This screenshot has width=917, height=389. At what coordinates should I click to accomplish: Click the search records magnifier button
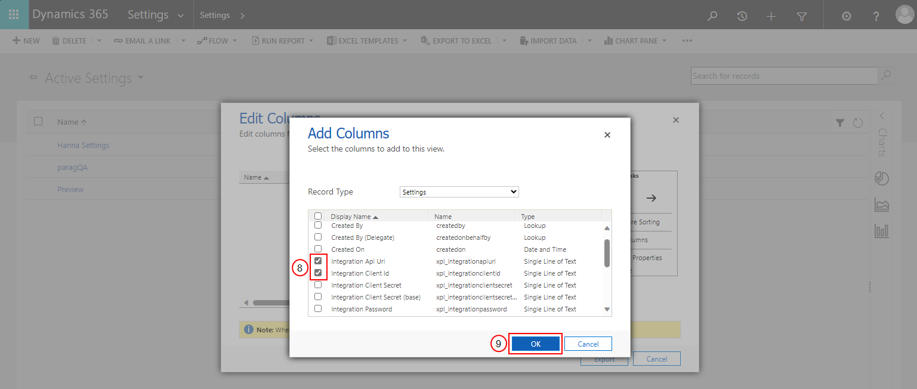(887, 76)
